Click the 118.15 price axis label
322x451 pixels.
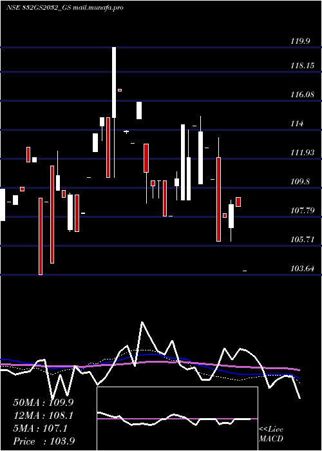point(302,66)
